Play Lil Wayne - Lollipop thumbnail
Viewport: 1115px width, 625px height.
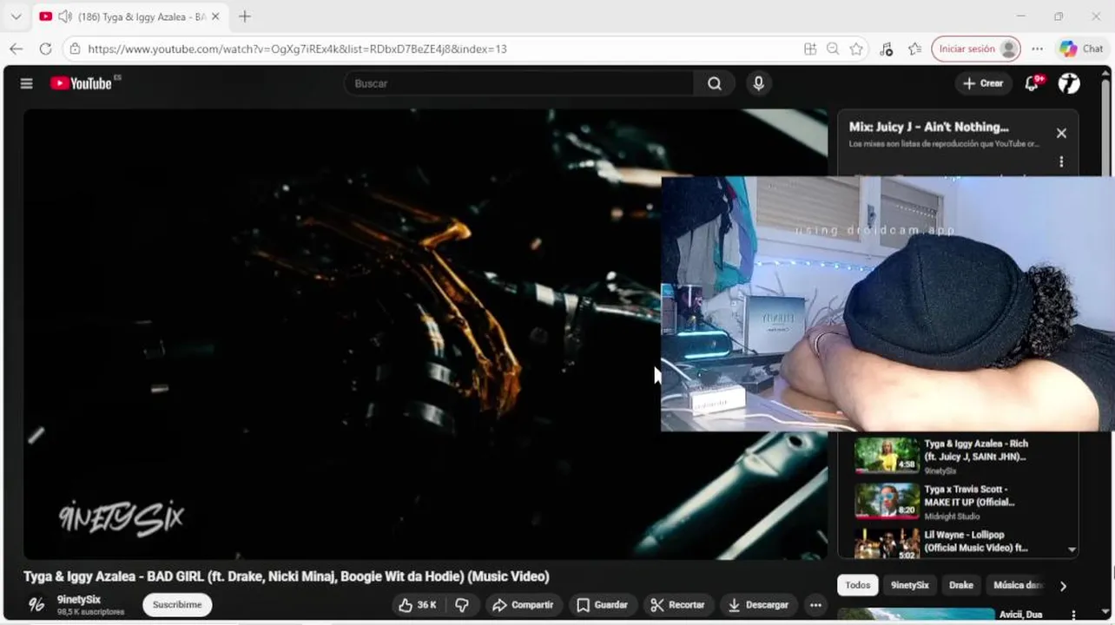click(x=887, y=544)
